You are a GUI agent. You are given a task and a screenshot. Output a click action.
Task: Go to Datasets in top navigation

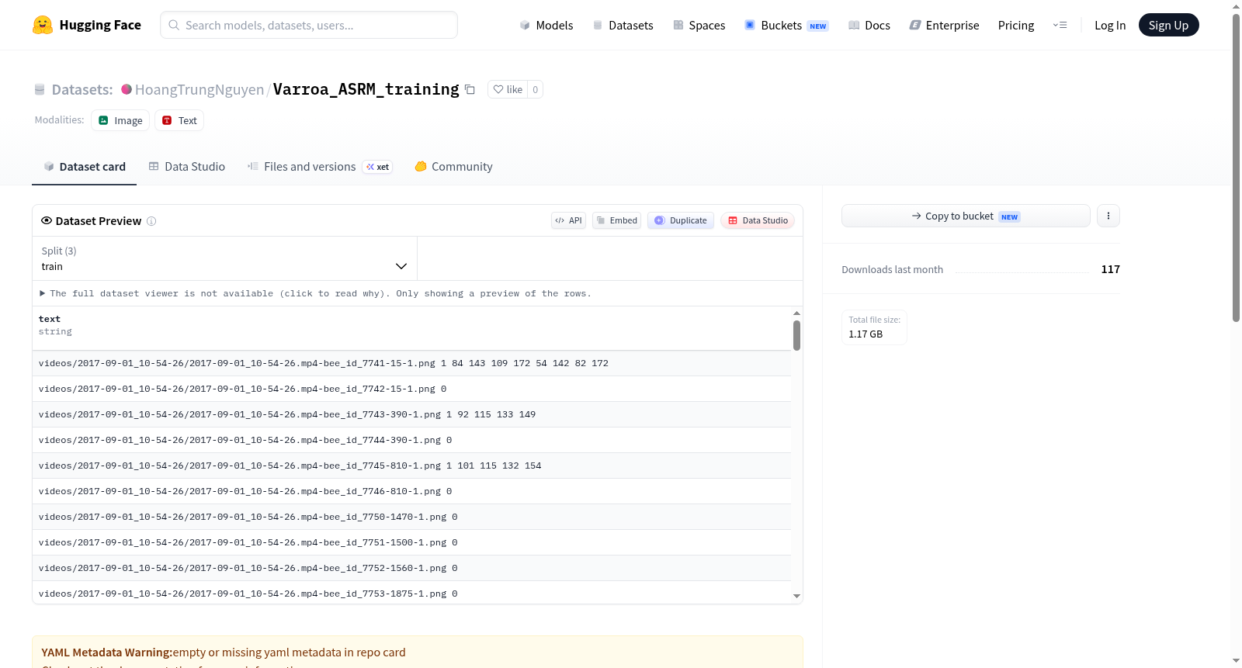[623, 25]
